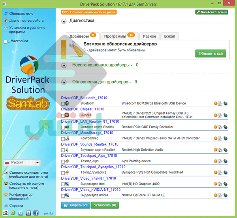Switch to the Программы tab
Screen dimensions: 237x218
pos(119,36)
